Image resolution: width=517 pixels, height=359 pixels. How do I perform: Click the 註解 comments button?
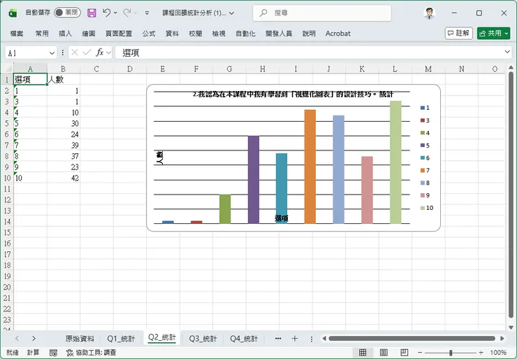[458, 33]
